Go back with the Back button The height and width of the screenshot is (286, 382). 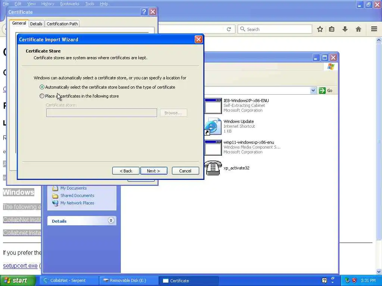[x=126, y=171]
